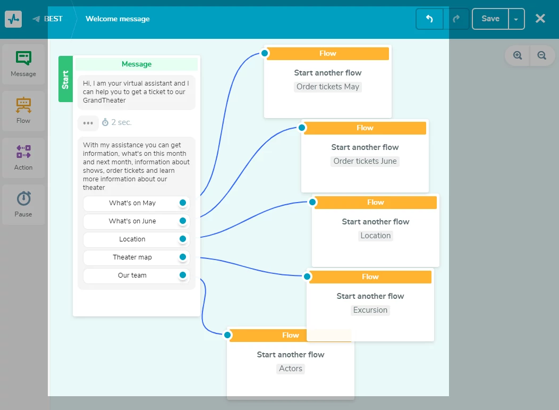Image resolution: width=559 pixels, height=410 pixels.
Task: Select the Message block tool in sidebar
Action: coord(23,64)
